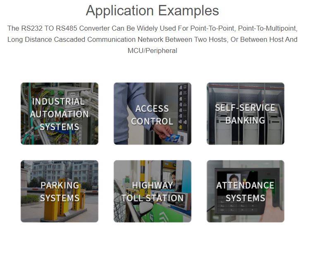Open the Industrial Automation Systems card

click(59, 113)
